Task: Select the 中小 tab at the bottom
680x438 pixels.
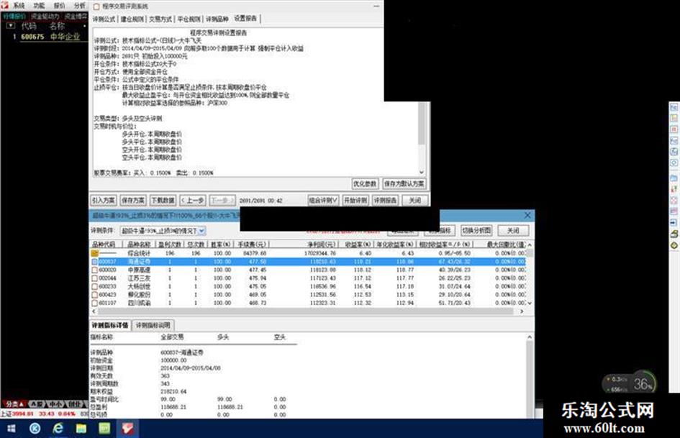Action: click(x=55, y=404)
